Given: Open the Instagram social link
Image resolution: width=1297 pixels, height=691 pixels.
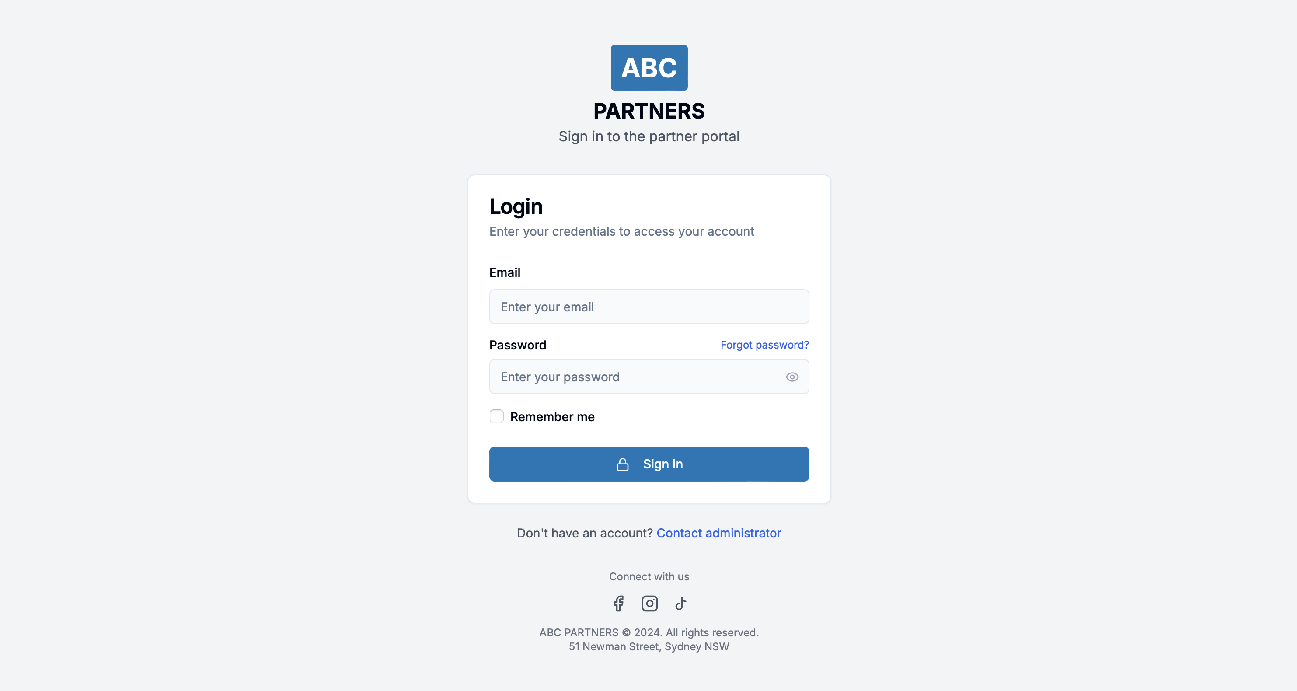Looking at the screenshot, I should 649,604.
